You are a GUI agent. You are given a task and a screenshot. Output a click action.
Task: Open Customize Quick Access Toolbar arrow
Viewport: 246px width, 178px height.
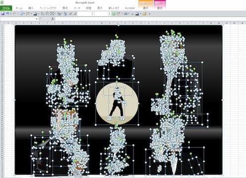149,14
